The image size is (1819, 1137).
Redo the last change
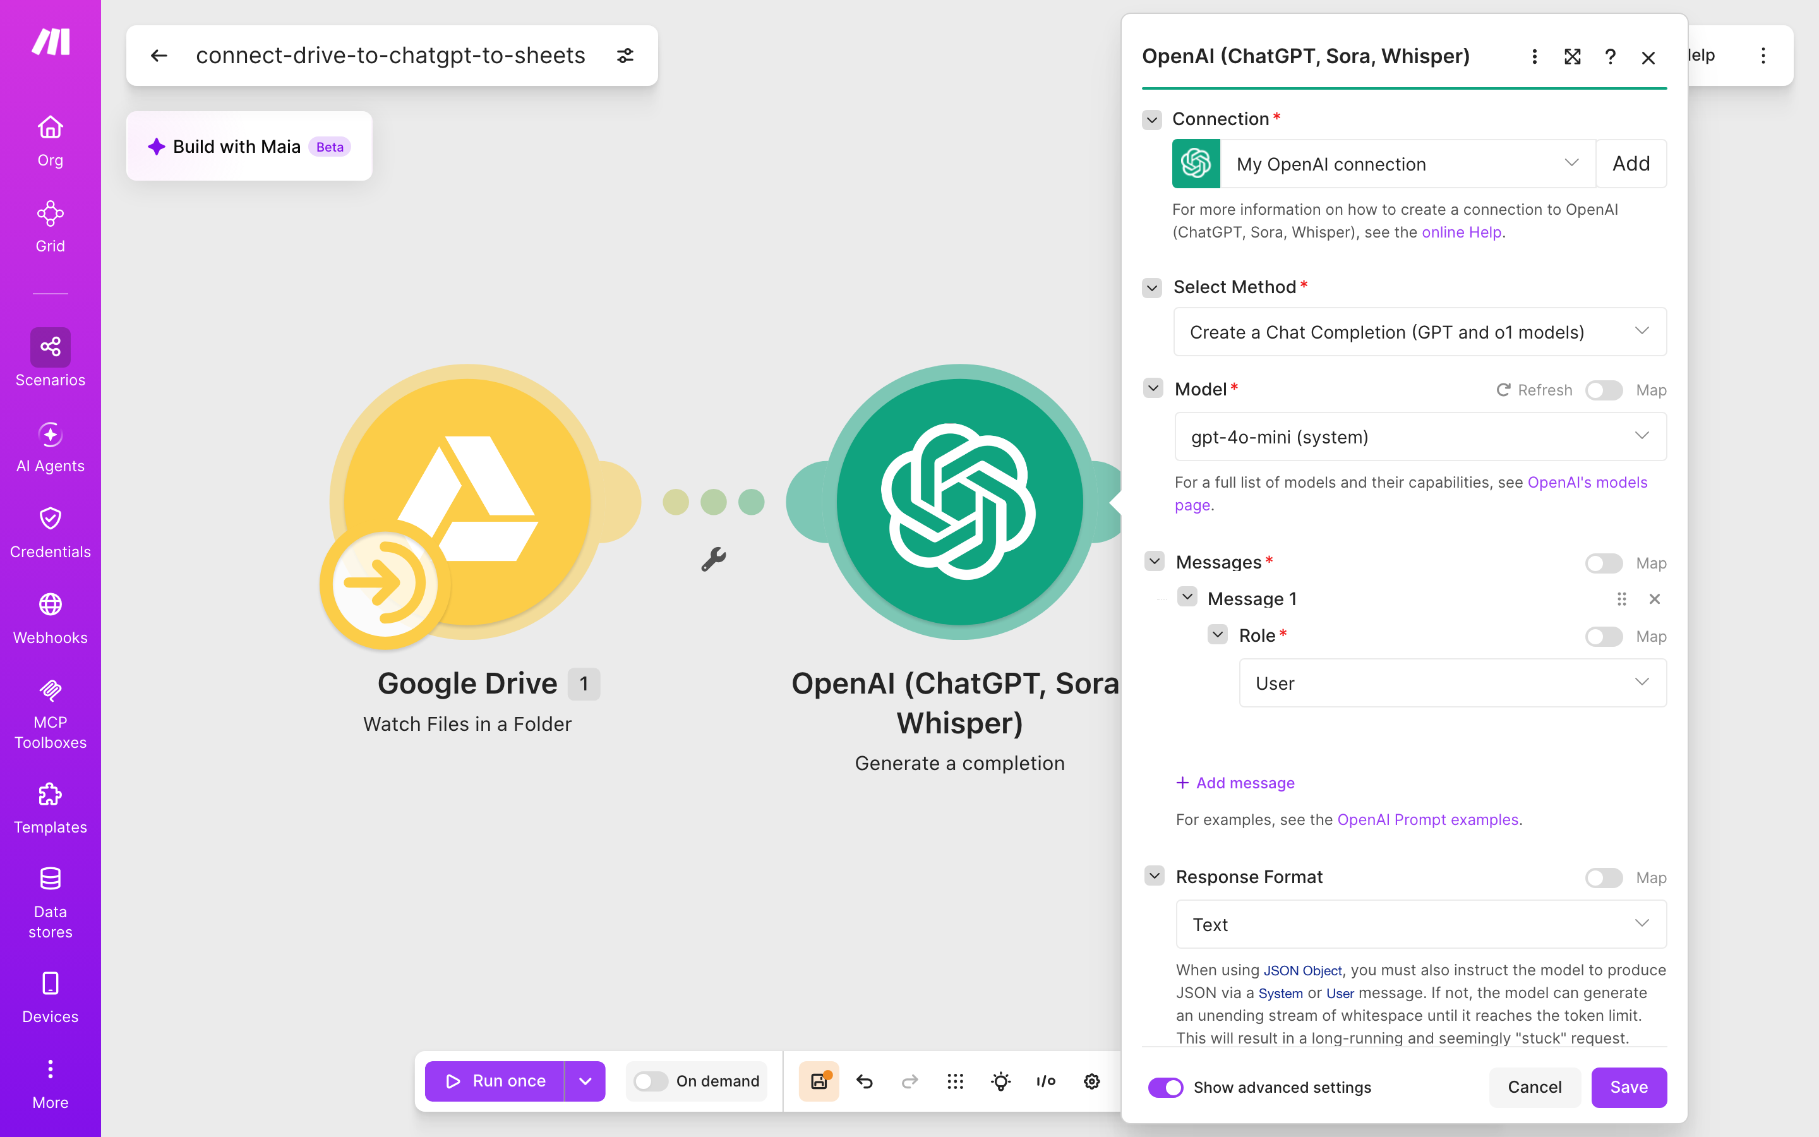909,1081
